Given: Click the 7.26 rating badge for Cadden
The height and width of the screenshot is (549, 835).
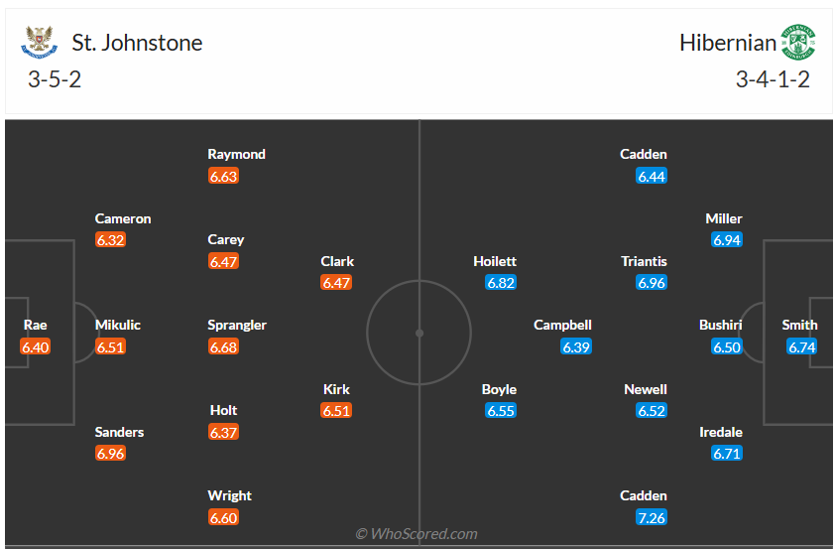Looking at the screenshot, I should tap(652, 517).
